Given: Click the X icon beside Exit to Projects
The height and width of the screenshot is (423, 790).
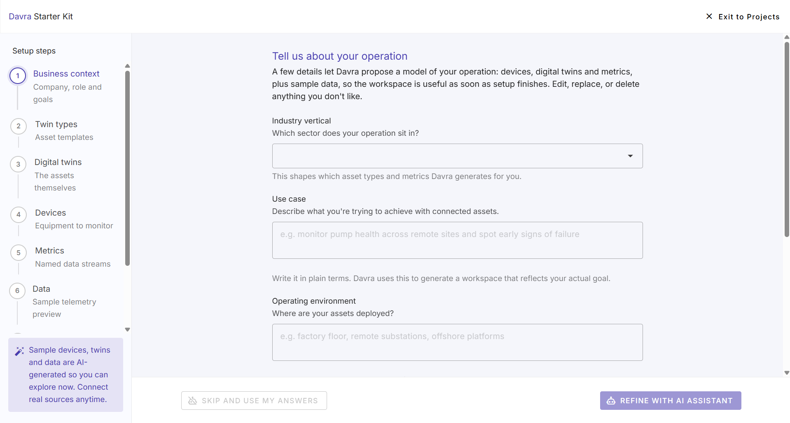Looking at the screenshot, I should pyautogui.click(x=709, y=16).
